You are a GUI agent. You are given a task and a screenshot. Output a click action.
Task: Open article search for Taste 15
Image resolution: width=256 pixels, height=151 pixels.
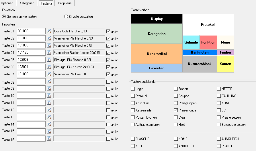[49, 132]
